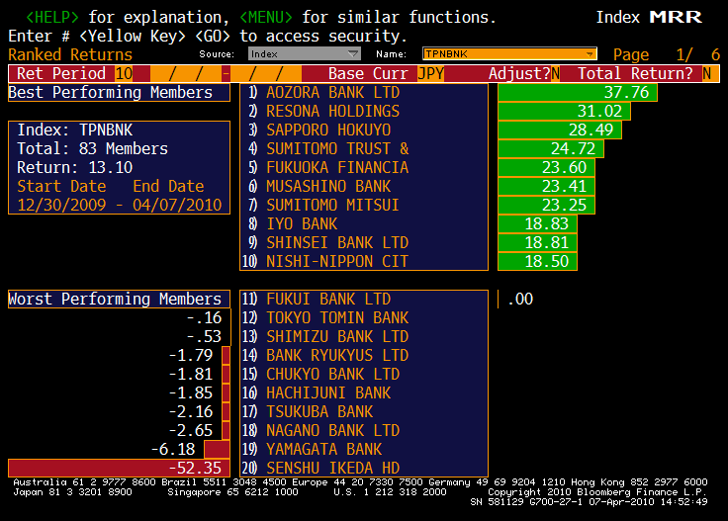The image size is (728, 521).
Task: Click the Index MRR function label
Action: [649, 17]
